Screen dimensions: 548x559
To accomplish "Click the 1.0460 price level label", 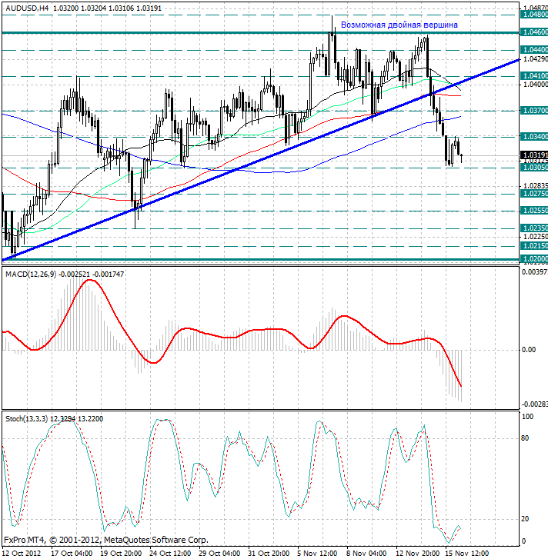I will [534, 32].
